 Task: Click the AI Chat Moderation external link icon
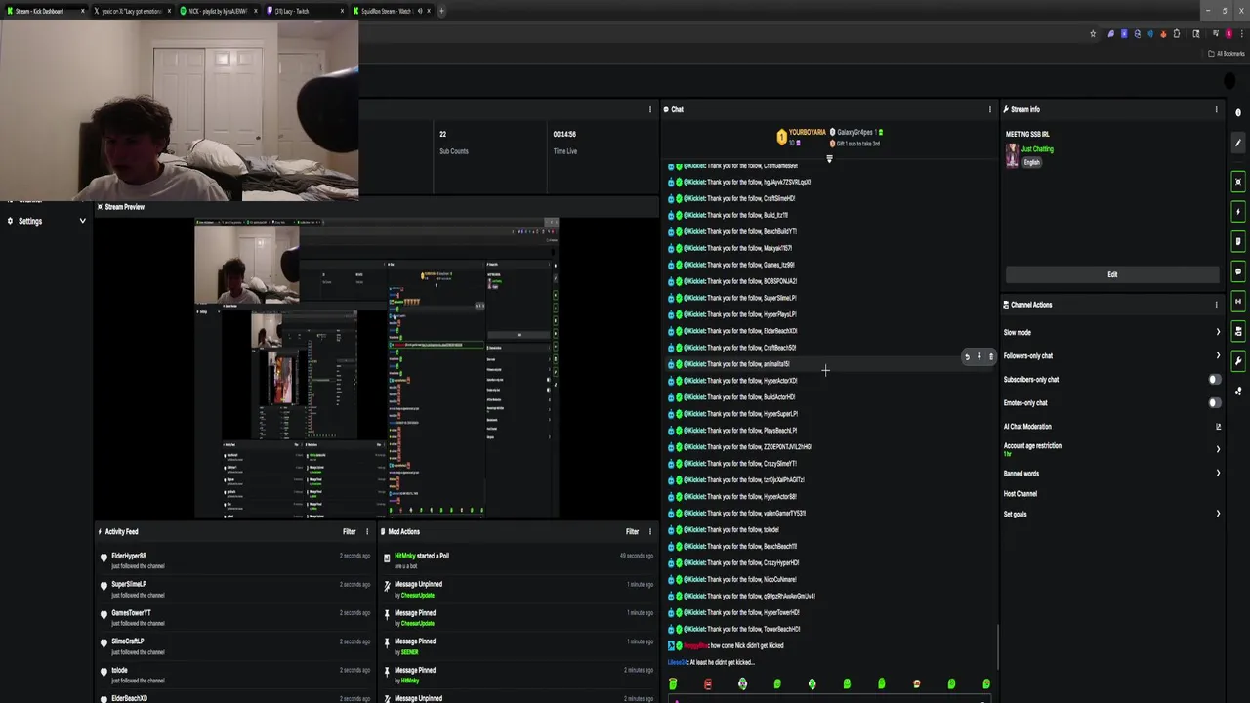point(1218,427)
